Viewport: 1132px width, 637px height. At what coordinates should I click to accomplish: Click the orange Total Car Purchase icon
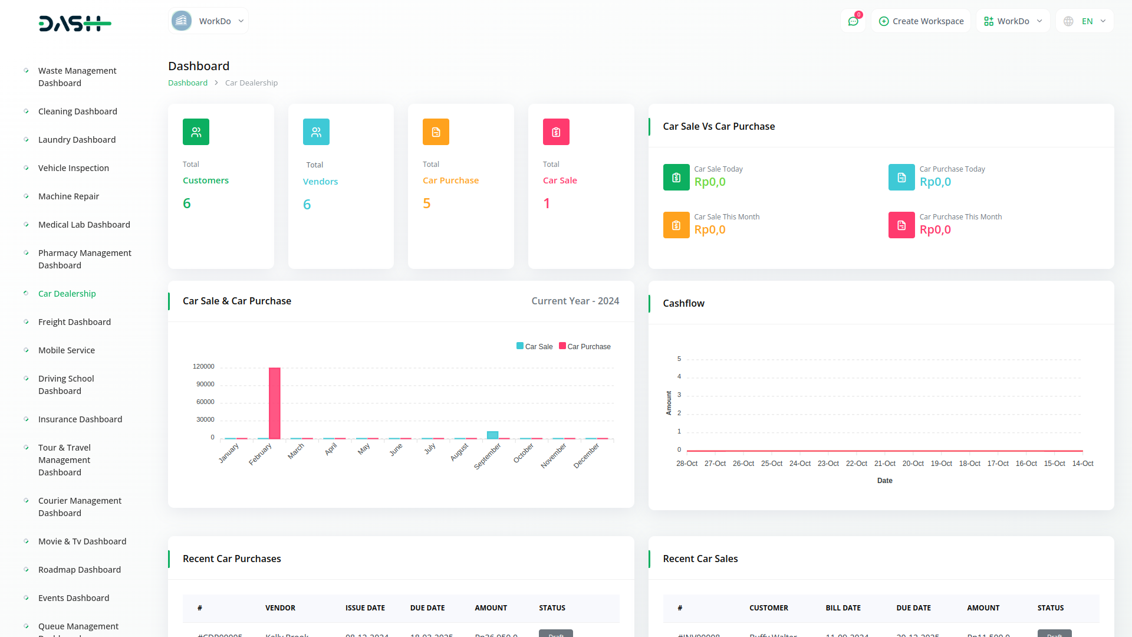pyautogui.click(x=436, y=132)
